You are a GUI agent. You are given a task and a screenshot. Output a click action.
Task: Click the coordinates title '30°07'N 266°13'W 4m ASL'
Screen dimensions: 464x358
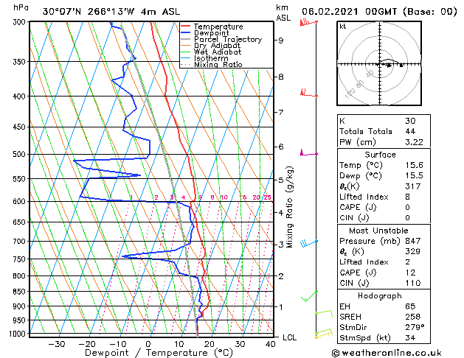(x=111, y=12)
